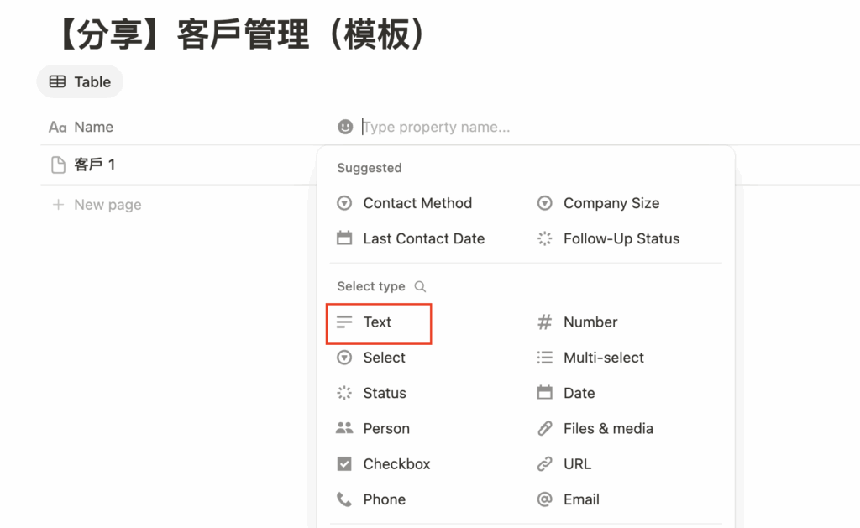The image size is (860, 528).
Task: Choose the Multi-select property type
Action: pyautogui.click(x=603, y=358)
